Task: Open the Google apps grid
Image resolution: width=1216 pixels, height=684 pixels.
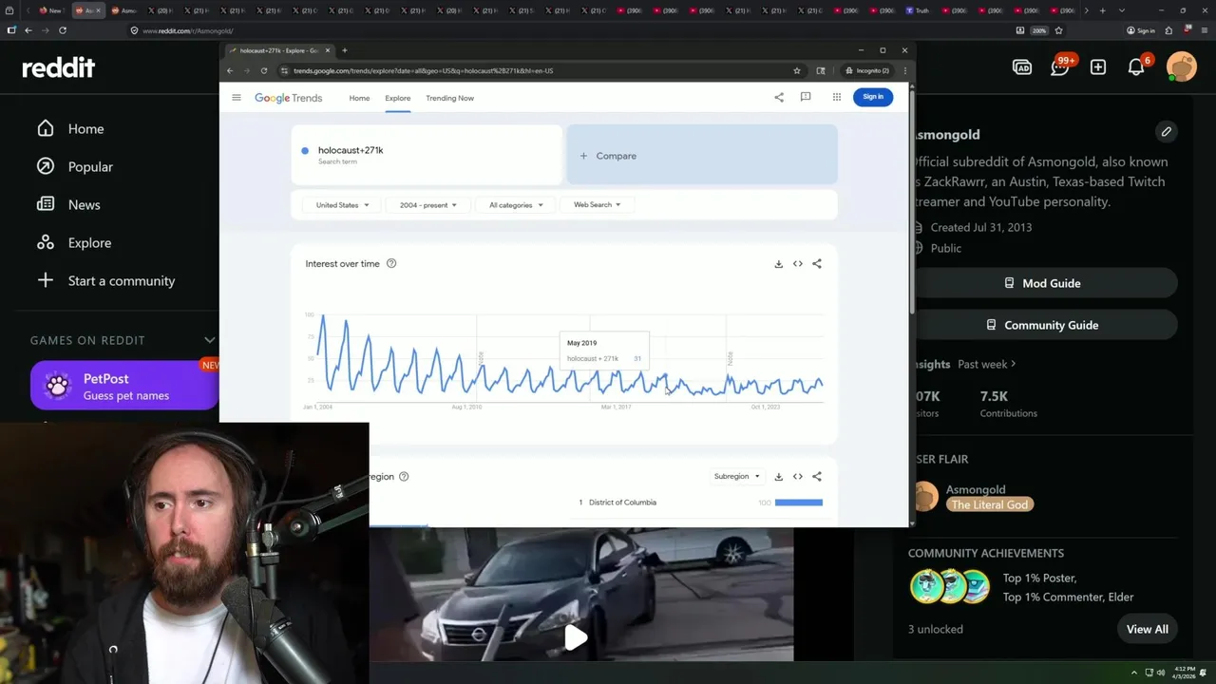Action: click(x=836, y=97)
